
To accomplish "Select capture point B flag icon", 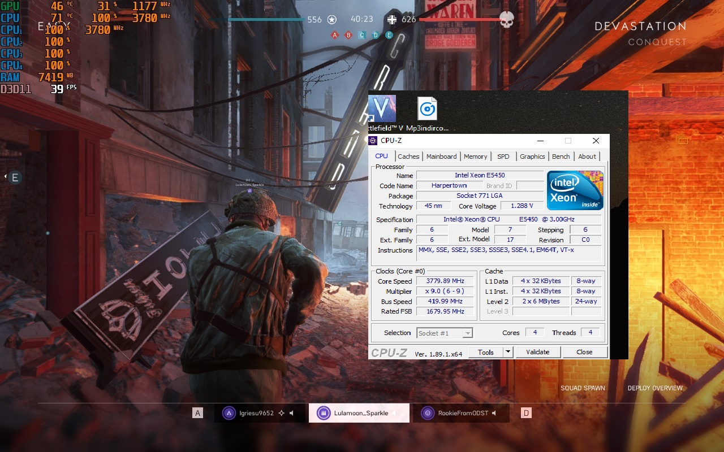I will 348,35.
